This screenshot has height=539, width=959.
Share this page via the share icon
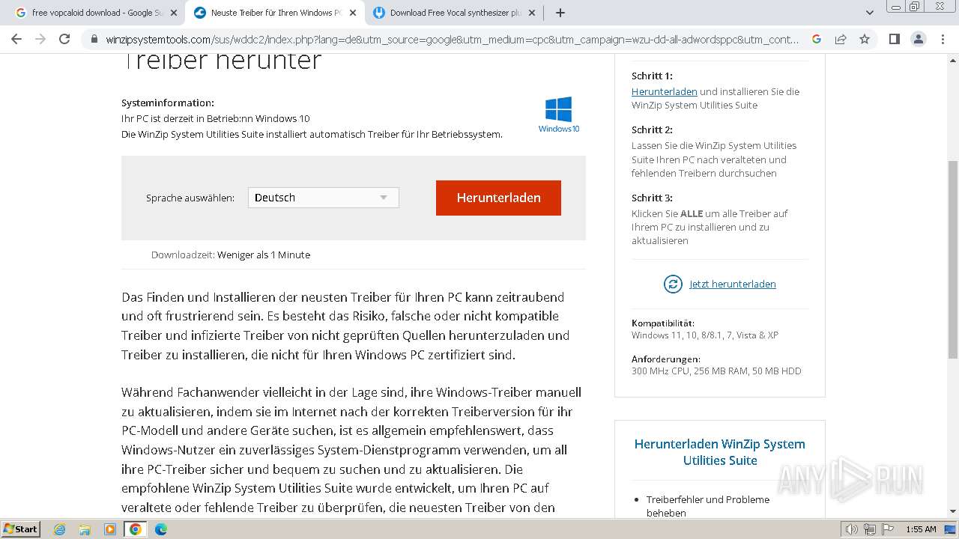tap(841, 39)
